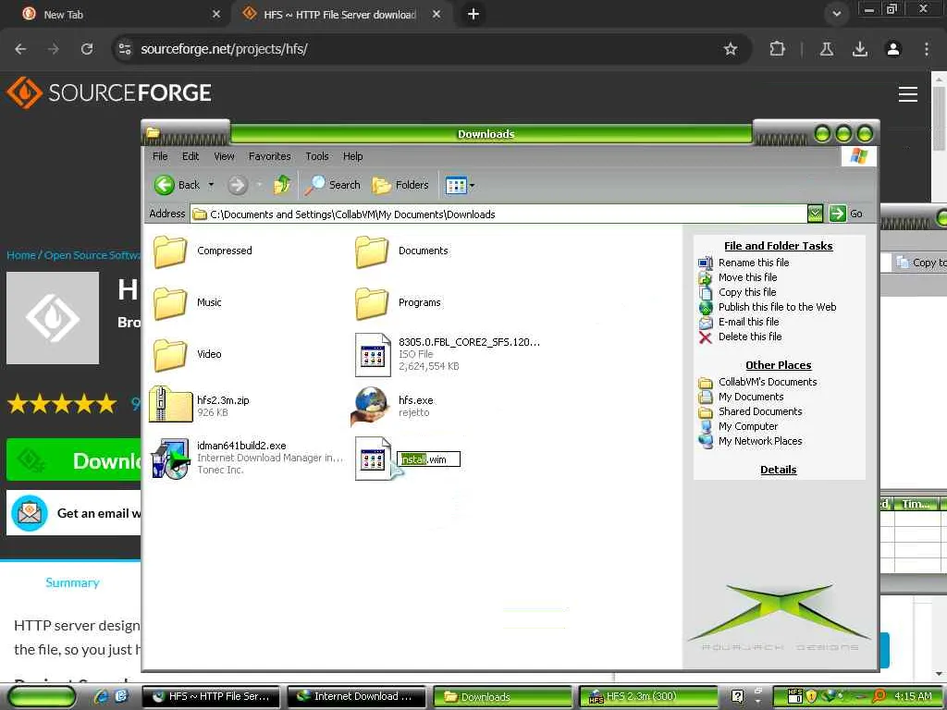
Task: Open My Documents from Other Places
Action: pyautogui.click(x=751, y=397)
